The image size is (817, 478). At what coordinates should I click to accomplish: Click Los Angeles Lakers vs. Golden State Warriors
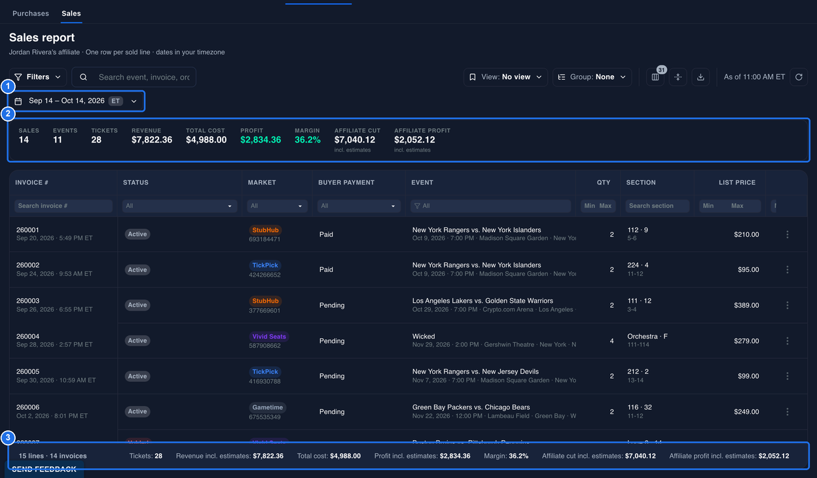pos(482,301)
